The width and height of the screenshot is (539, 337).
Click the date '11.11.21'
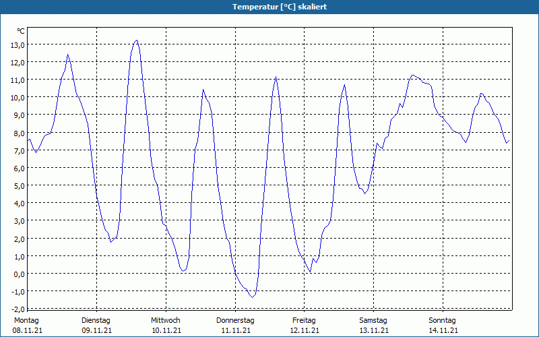[x=236, y=330]
